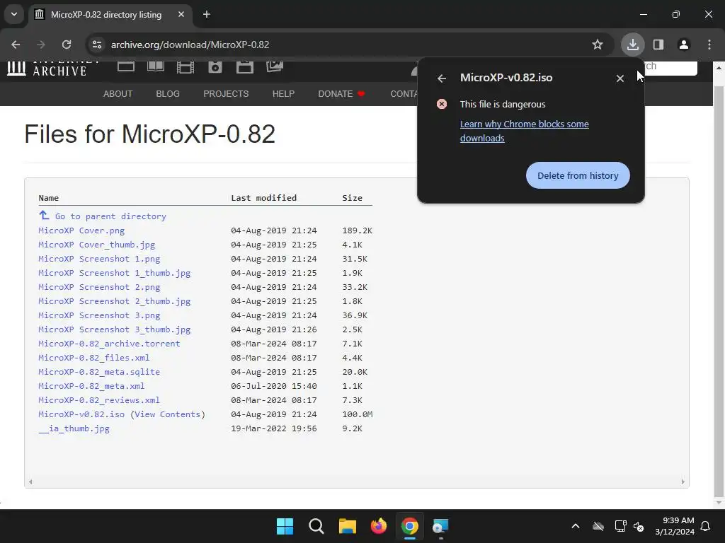
Task: Open MicroXP Screenshot 2_thumb.jpg link
Action: pyautogui.click(x=115, y=301)
